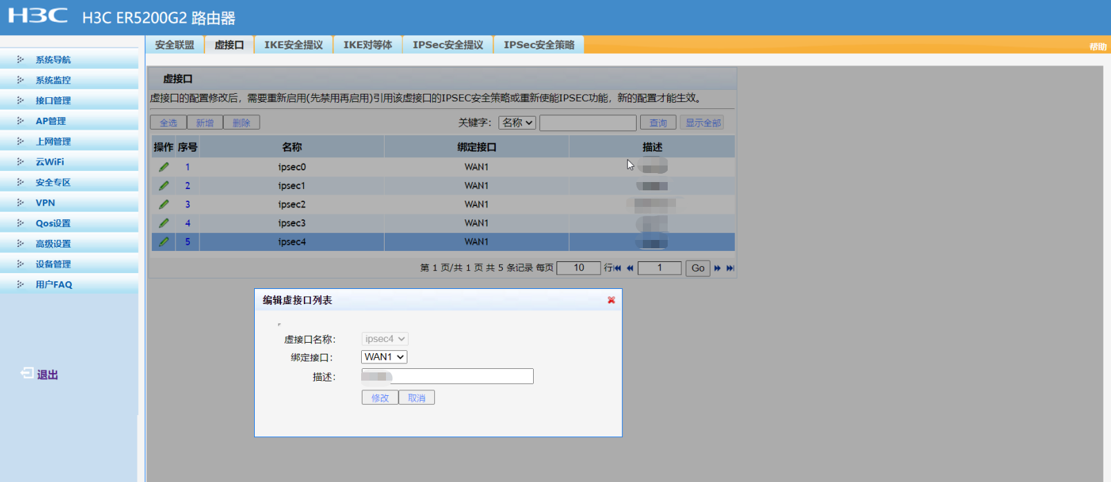
Task: Click the 新增 button
Action: [x=205, y=123]
